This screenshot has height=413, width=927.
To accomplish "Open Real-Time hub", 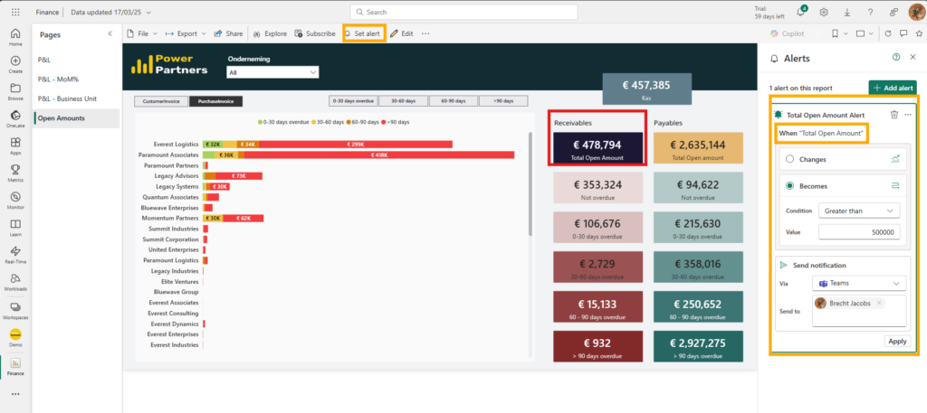I will (15, 254).
